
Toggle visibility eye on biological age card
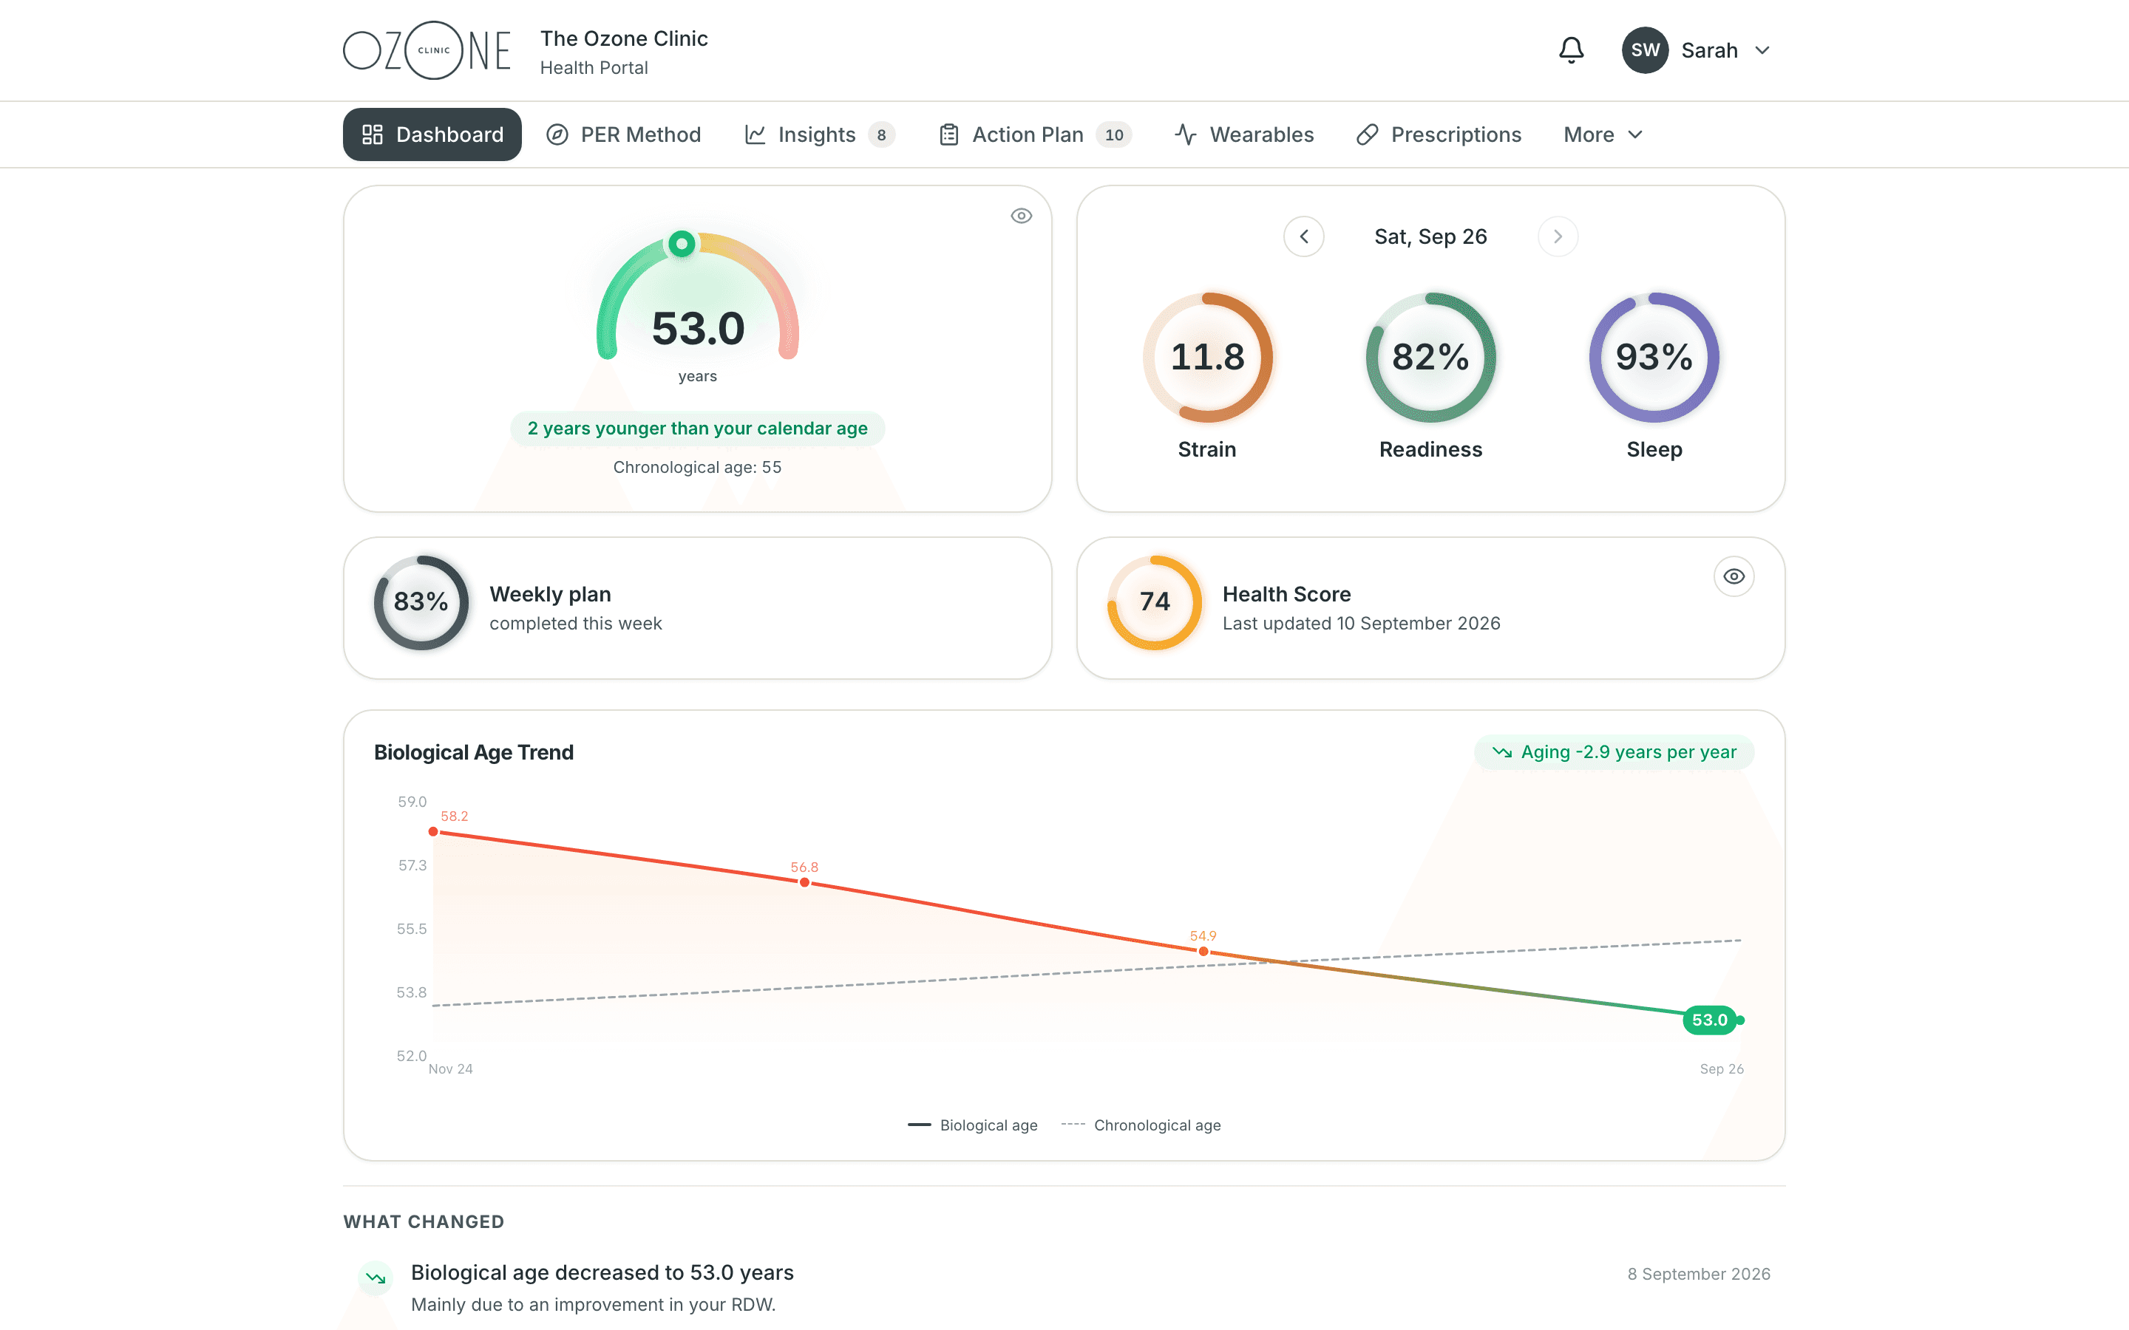point(1020,216)
